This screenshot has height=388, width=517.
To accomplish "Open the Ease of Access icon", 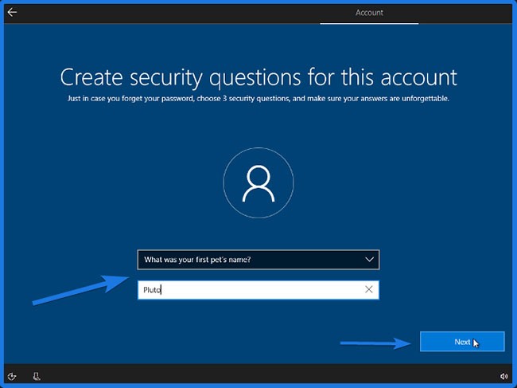I will click(x=12, y=375).
